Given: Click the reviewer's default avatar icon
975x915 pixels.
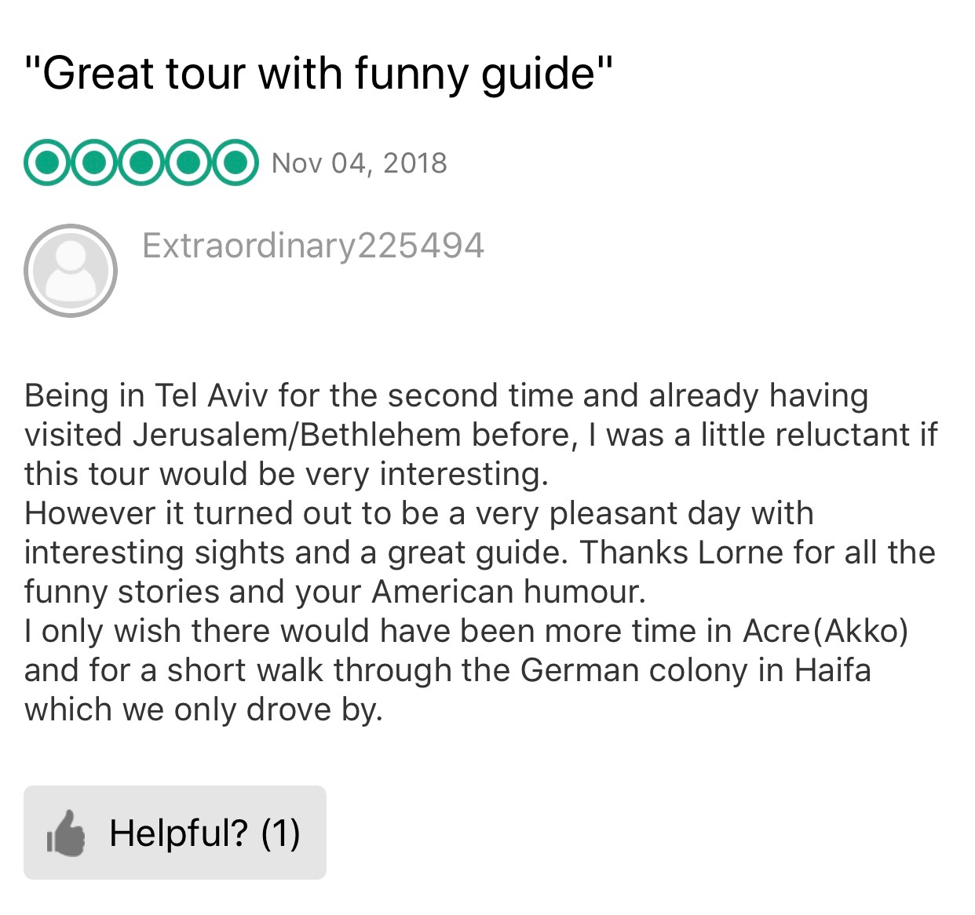Looking at the screenshot, I should click(71, 271).
